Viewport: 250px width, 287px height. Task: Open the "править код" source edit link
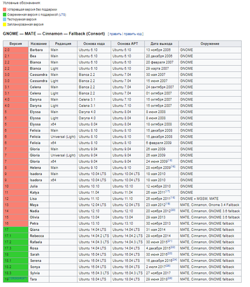click(133, 34)
